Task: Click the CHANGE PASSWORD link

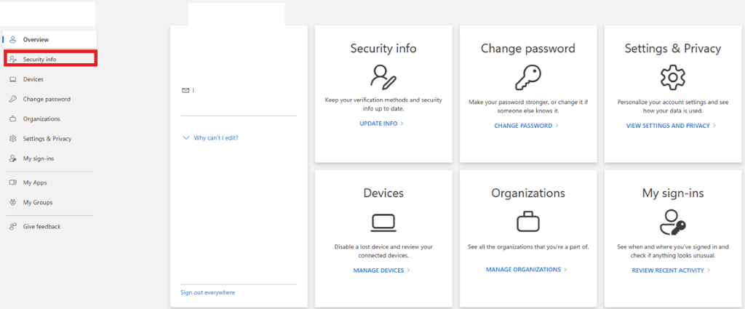Action: click(527, 126)
